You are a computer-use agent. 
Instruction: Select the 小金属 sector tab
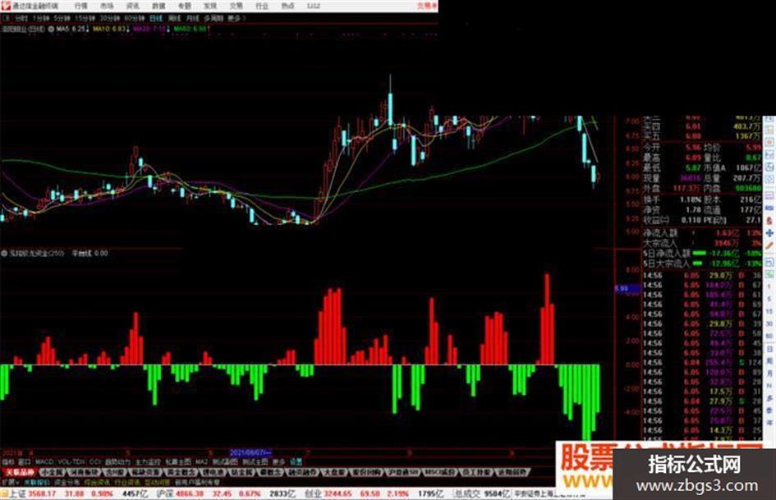pos(52,472)
